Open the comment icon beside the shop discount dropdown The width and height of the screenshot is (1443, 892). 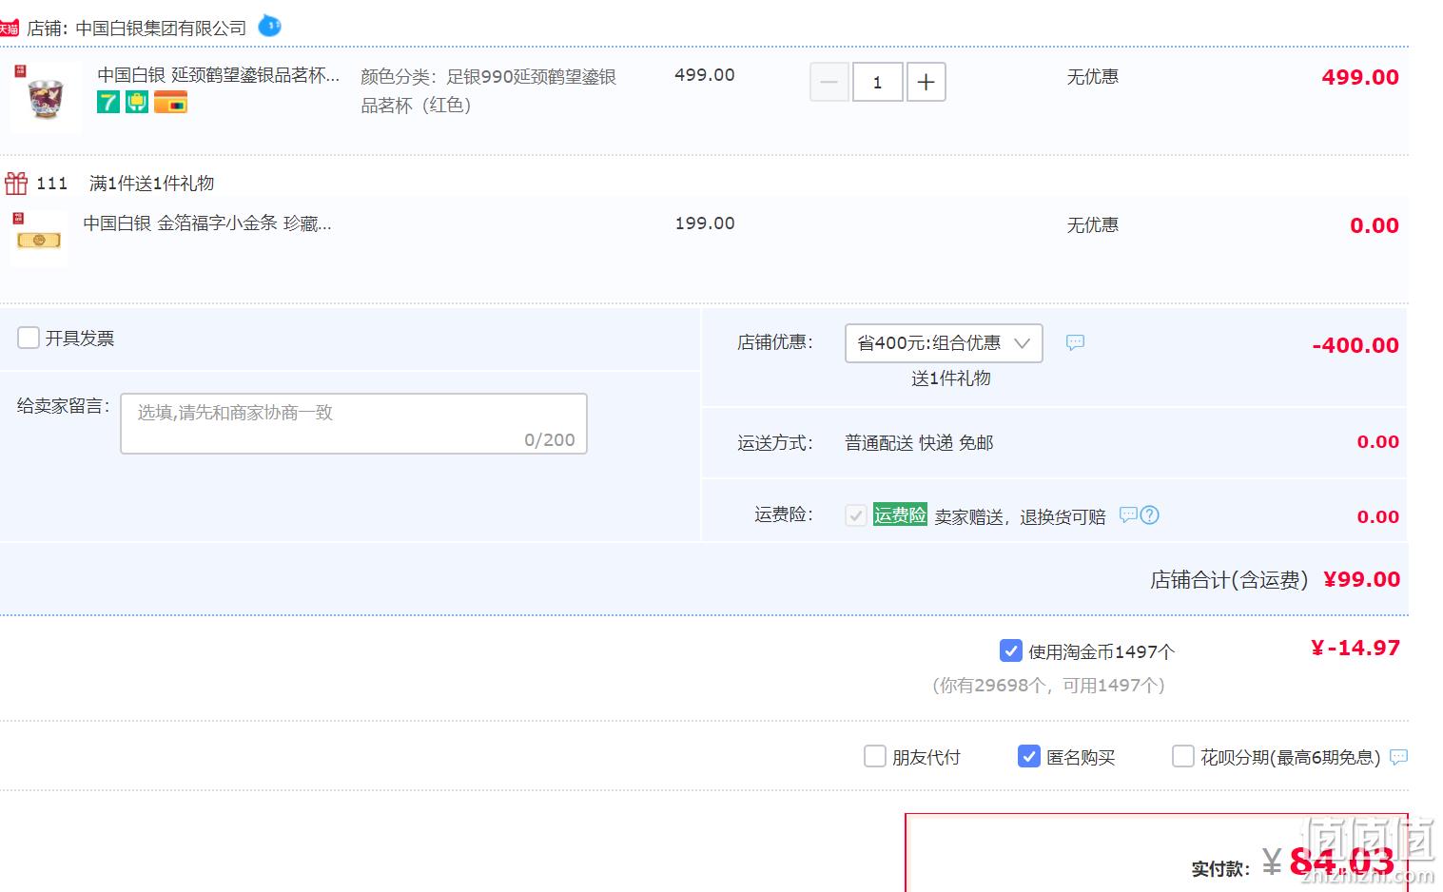click(1075, 342)
